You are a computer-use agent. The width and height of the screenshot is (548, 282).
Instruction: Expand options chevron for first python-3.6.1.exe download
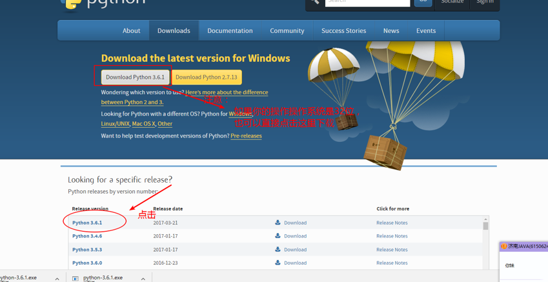coord(57,279)
